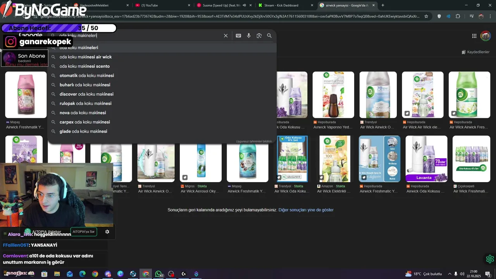Select suggestion 'carpex oda koku makinesi'

[x=162, y=122]
